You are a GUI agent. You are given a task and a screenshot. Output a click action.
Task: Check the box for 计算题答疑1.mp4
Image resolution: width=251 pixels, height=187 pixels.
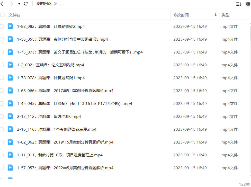(x=2, y=78)
